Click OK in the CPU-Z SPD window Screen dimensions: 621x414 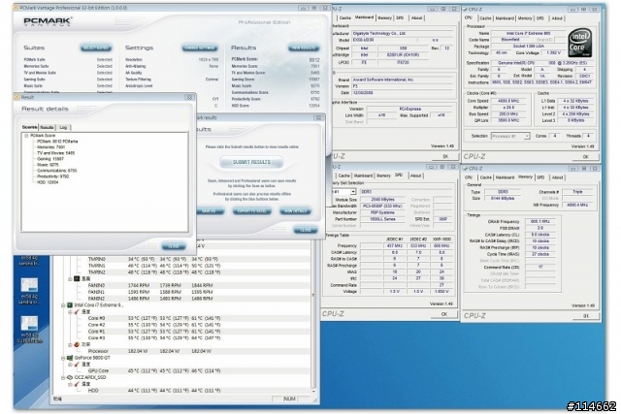pos(444,314)
